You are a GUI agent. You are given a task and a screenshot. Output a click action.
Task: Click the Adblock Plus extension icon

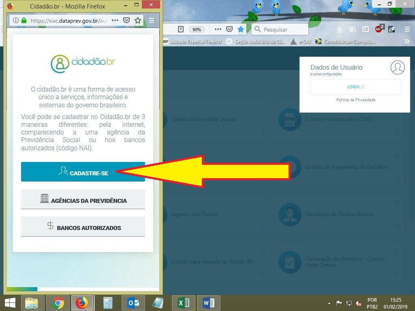379,29
